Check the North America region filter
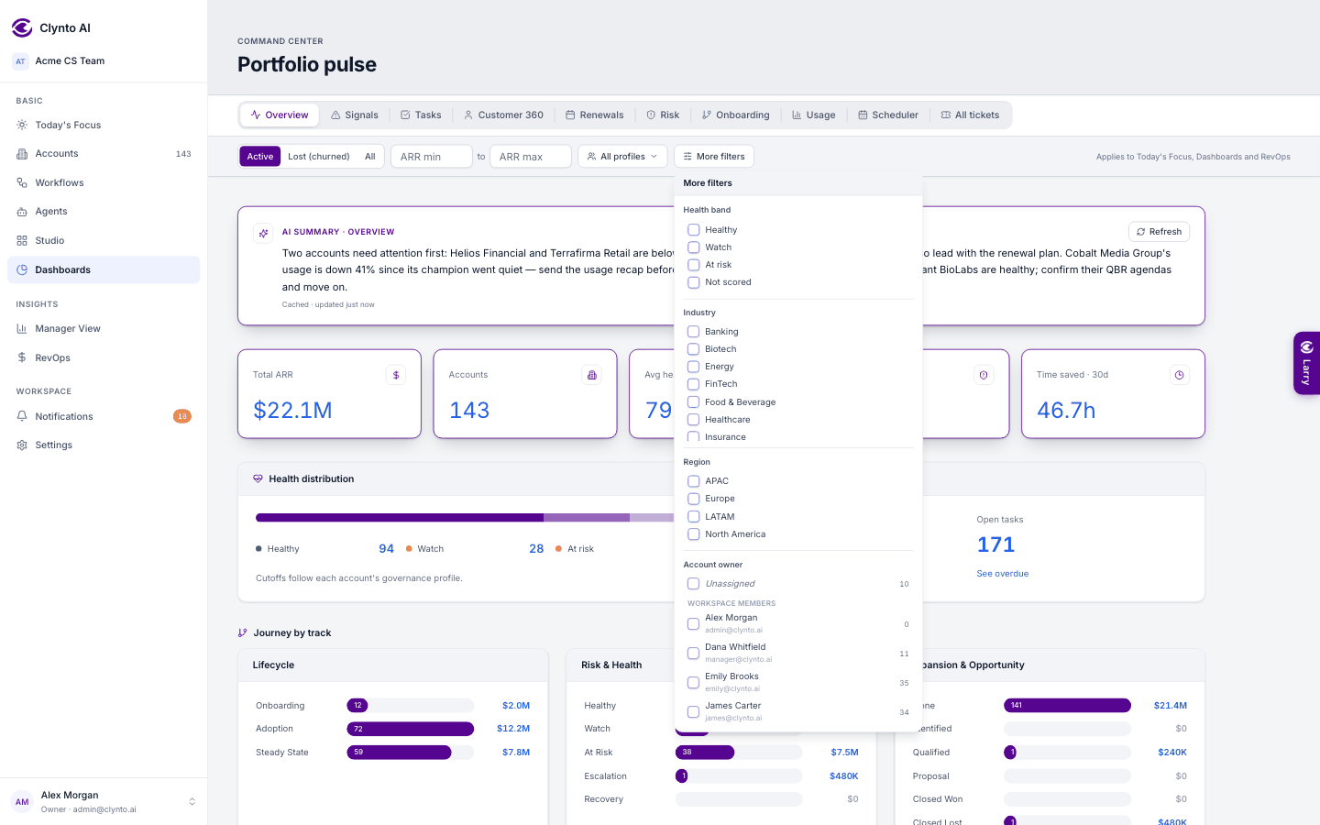 click(x=694, y=534)
